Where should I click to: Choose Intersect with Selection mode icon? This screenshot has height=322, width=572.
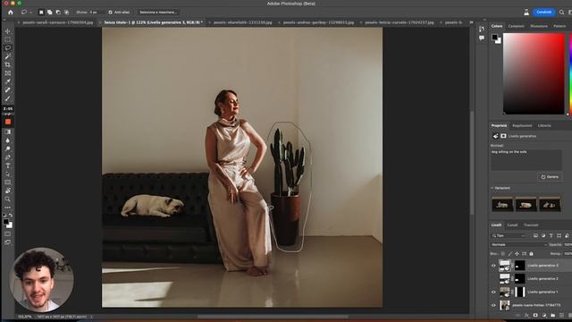tap(66, 12)
